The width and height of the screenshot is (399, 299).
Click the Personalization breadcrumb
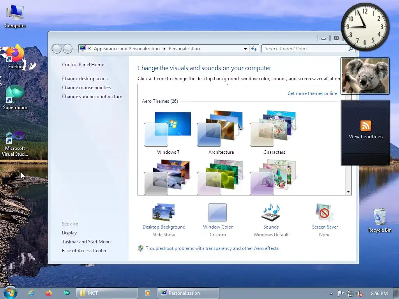point(184,49)
